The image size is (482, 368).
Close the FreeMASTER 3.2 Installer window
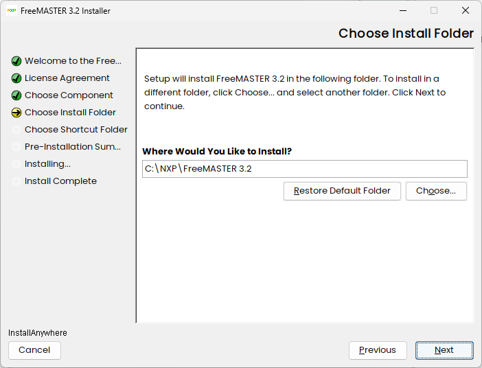coord(466,10)
